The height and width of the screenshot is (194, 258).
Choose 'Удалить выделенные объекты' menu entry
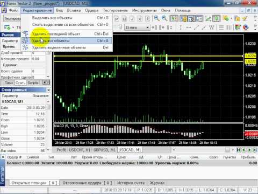tap(67, 47)
